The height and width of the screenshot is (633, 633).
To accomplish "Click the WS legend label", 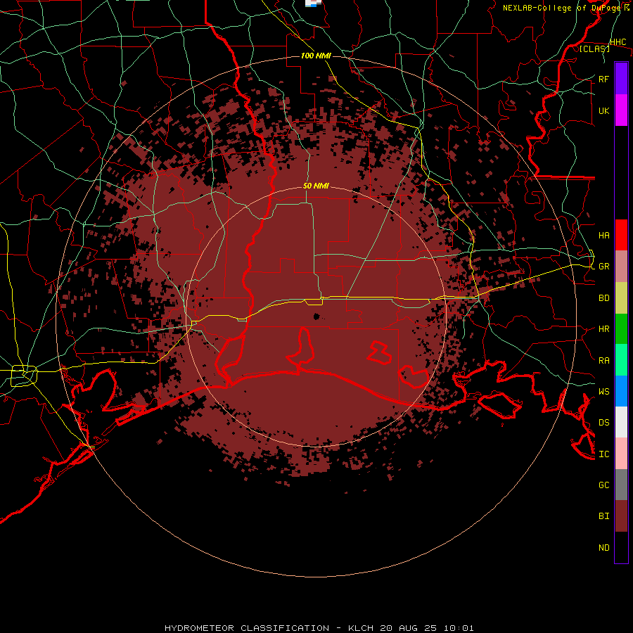I will click(604, 391).
